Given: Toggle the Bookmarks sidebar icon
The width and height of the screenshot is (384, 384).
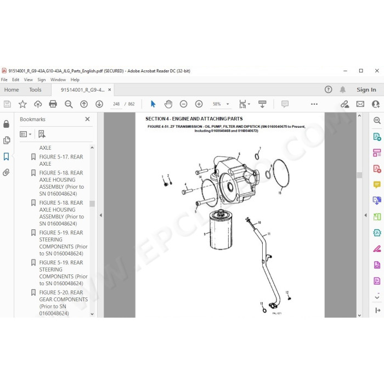Looking at the screenshot, I should [7, 156].
